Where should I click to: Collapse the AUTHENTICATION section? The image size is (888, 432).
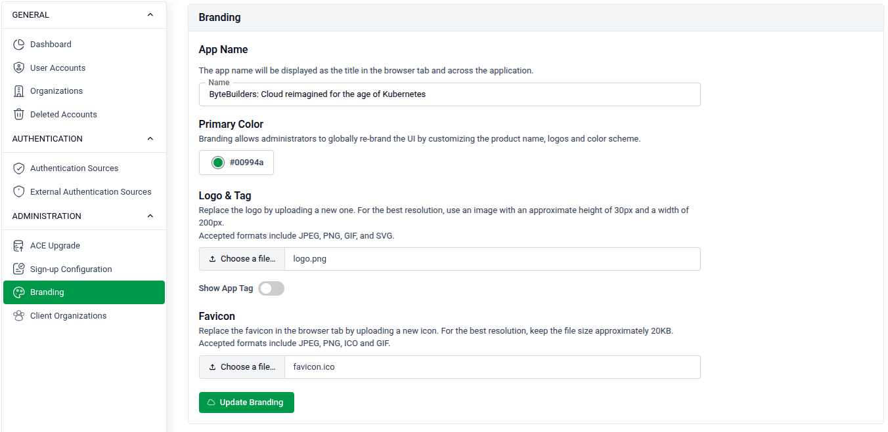pos(150,138)
